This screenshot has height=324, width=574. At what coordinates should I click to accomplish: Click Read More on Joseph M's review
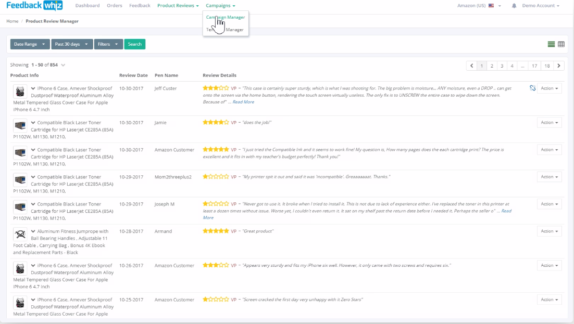coord(506,211)
